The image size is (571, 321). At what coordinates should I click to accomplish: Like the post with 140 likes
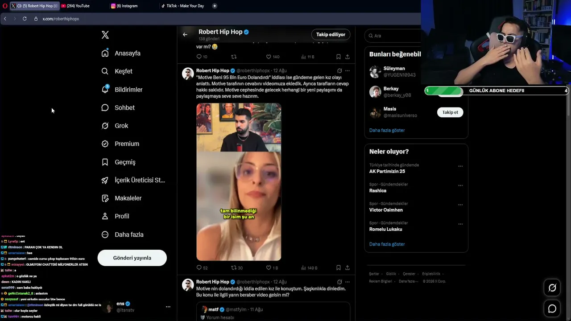[x=269, y=57]
